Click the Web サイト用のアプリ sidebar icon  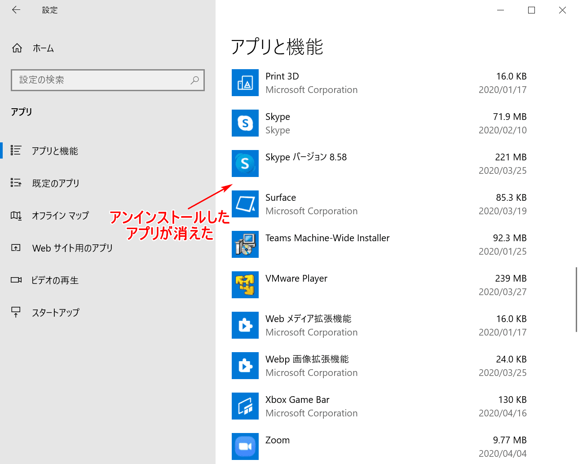(x=16, y=248)
